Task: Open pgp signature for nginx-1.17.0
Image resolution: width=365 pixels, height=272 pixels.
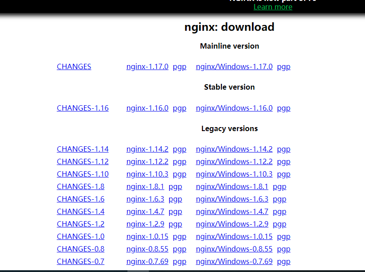Action: (x=180, y=67)
